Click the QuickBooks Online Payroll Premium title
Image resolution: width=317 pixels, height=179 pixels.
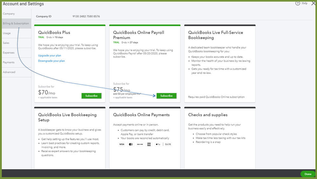(x=139, y=35)
